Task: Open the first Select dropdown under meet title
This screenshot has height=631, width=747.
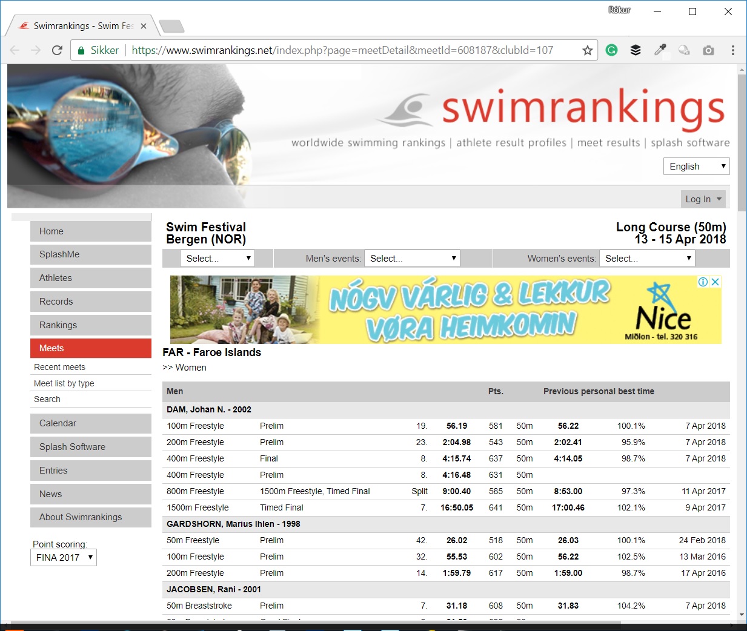Action: (217, 259)
